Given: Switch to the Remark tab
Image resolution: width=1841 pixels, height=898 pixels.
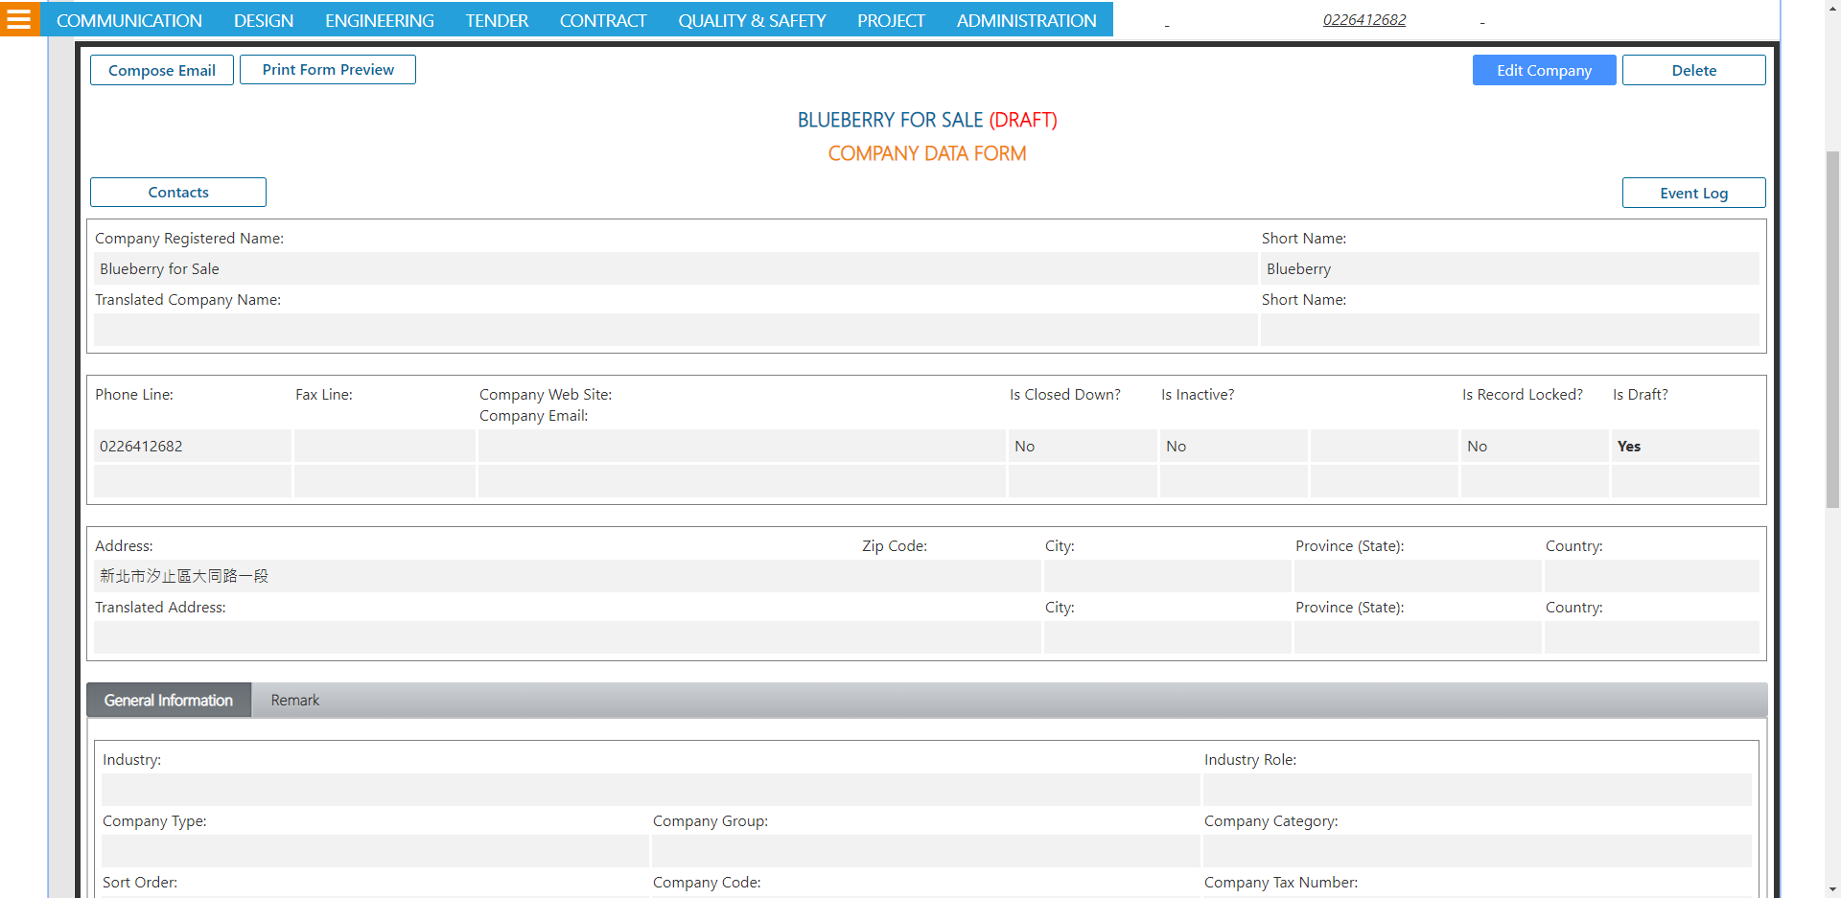Looking at the screenshot, I should [x=294, y=701].
